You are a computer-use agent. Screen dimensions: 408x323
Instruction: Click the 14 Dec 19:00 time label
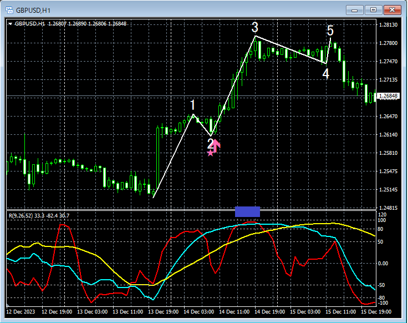tap(270, 312)
